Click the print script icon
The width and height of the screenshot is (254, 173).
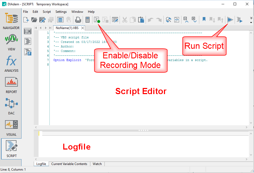78,19
